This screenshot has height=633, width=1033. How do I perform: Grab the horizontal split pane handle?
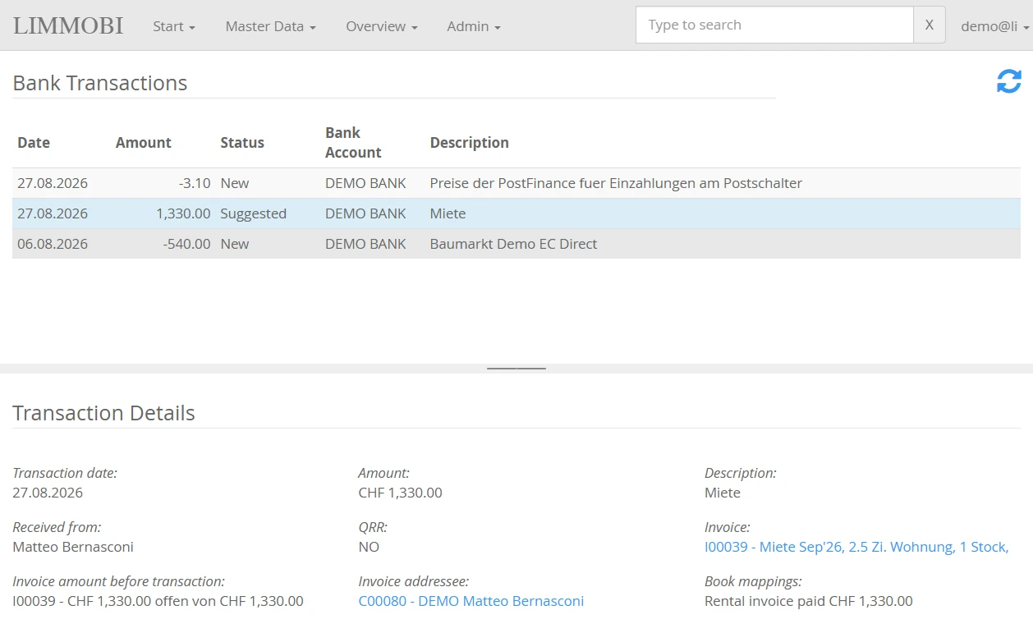pyautogui.click(x=516, y=369)
